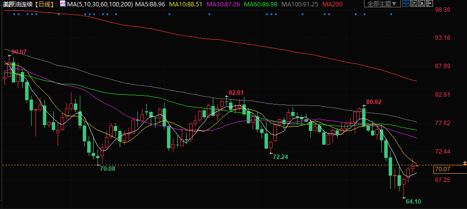Click the export arrow icon at top right
This screenshot has width=467, height=209.
430,3
